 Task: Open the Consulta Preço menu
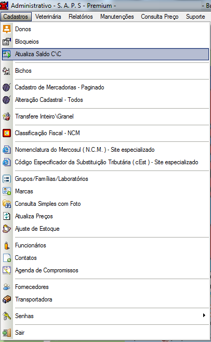pyautogui.click(x=160, y=17)
